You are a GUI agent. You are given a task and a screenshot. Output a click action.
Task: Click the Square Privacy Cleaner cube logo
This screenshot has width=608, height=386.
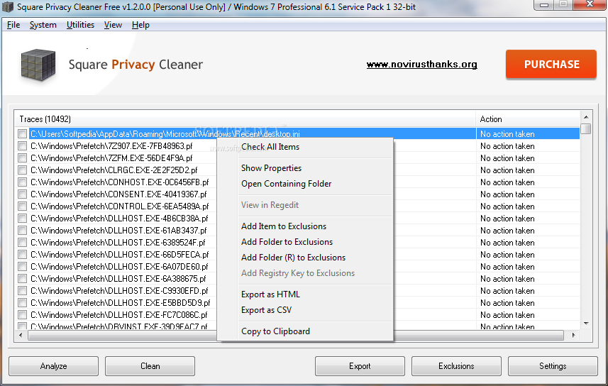(x=38, y=65)
